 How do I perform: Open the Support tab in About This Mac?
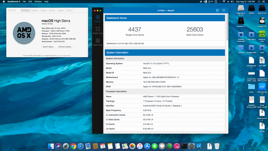click(61, 10)
